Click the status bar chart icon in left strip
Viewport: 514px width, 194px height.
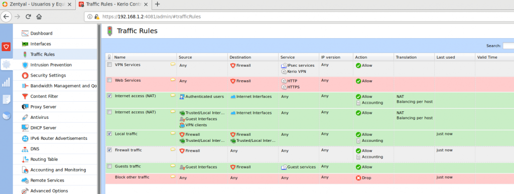pos(6,82)
